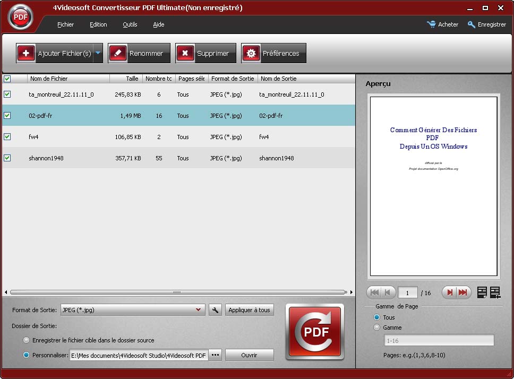
Task: Click the Ajouter Fichier(s) plus icon
Action: click(x=26, y=53)
